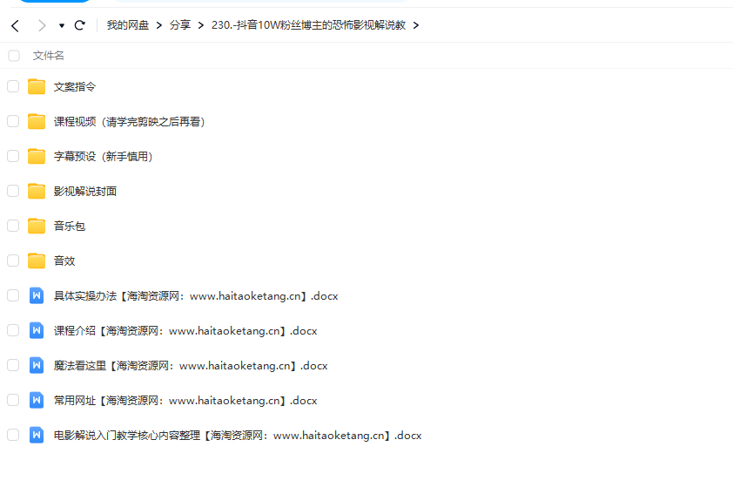Click the 课程介绍 docx file icon
Viewport: 733px width, 494px height.
tap(36, 330)
